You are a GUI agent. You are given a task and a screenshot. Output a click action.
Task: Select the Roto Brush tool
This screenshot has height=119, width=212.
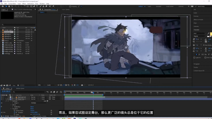tap(50, 6)
